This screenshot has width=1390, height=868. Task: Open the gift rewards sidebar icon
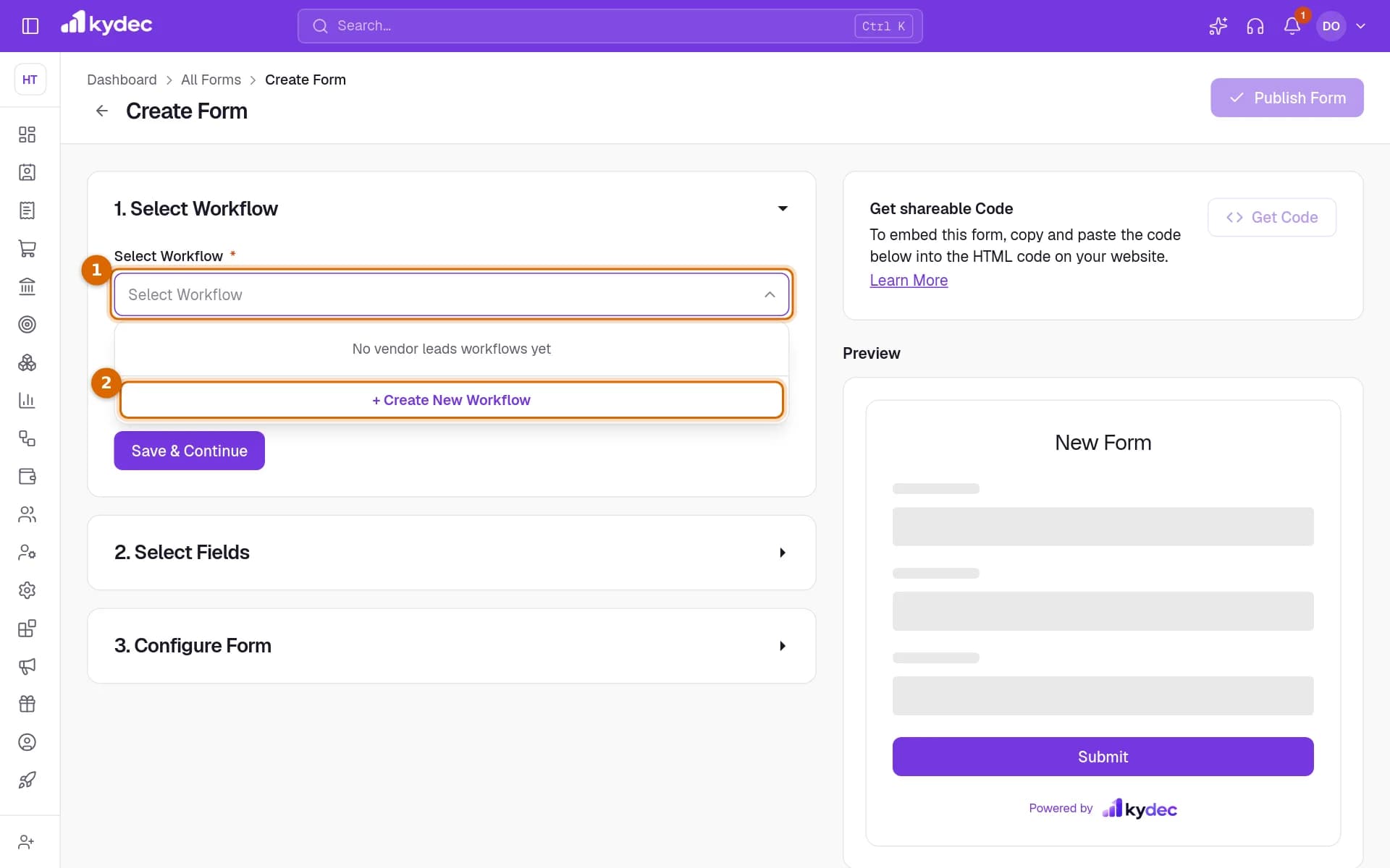28,704
